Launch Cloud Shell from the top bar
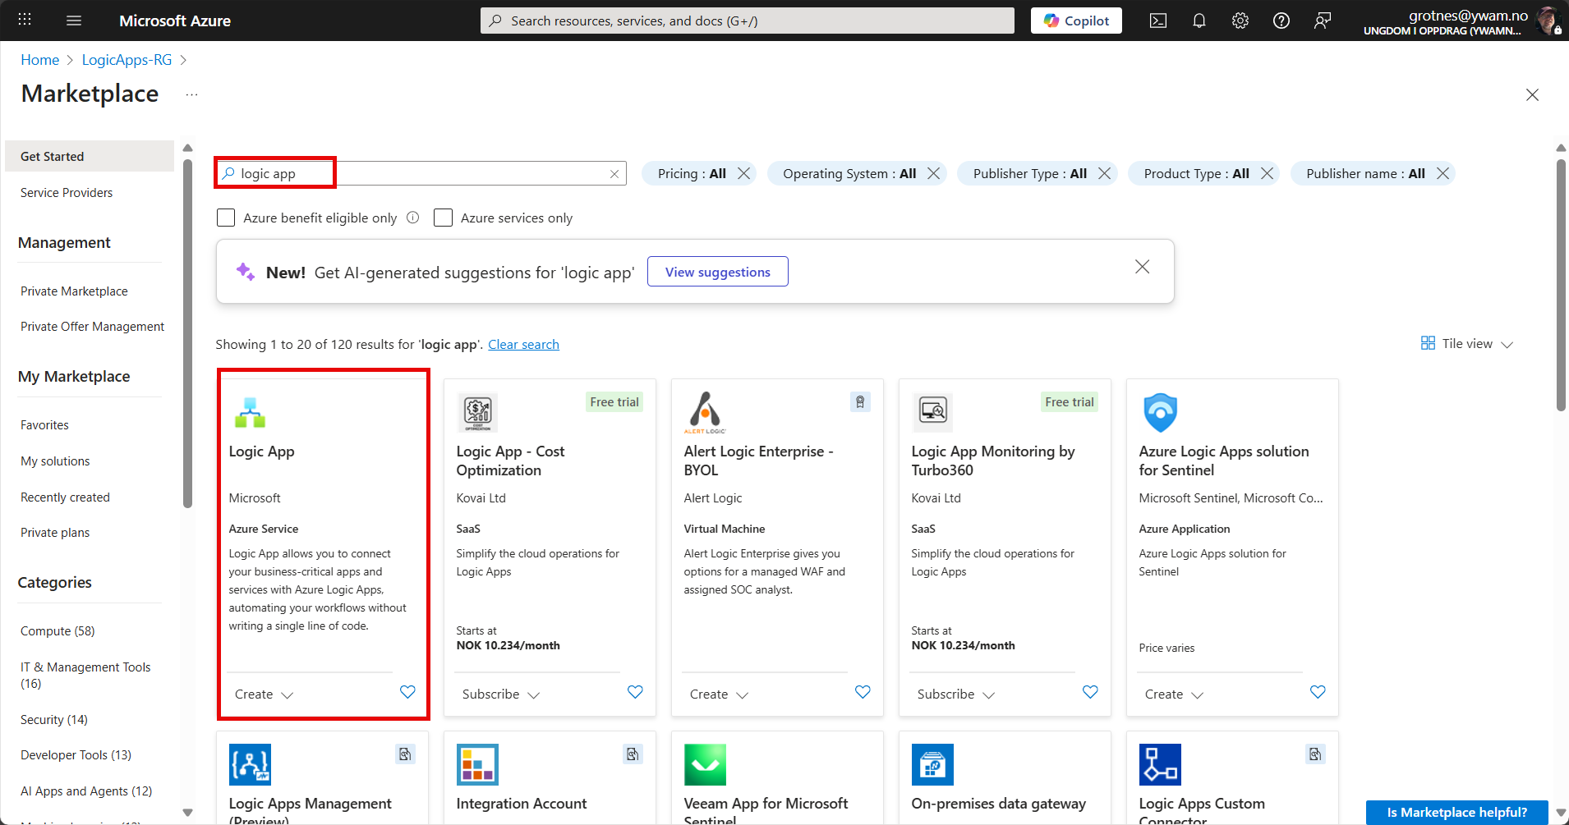The height and width of the screenshot is (825, 1569). pos(1158,21)
